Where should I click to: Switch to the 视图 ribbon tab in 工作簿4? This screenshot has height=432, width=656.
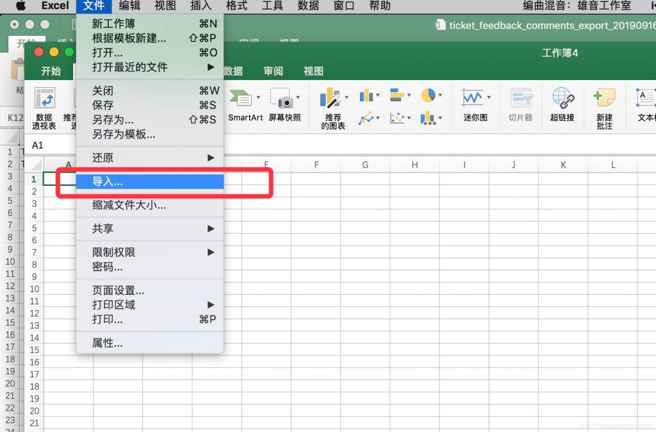pos(313,71)
